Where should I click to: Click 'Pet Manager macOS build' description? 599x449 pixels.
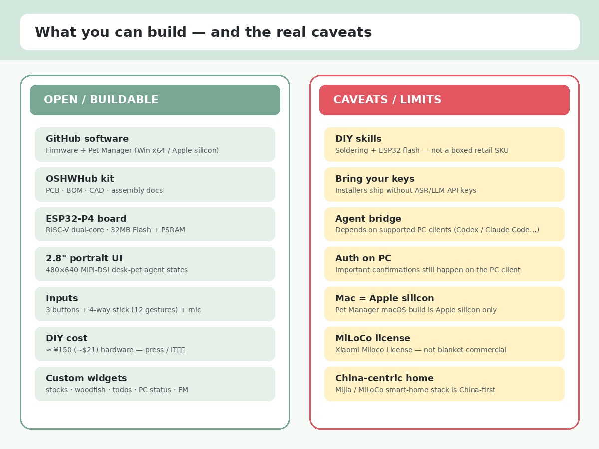pyautogui.click(x=416, y=310)
